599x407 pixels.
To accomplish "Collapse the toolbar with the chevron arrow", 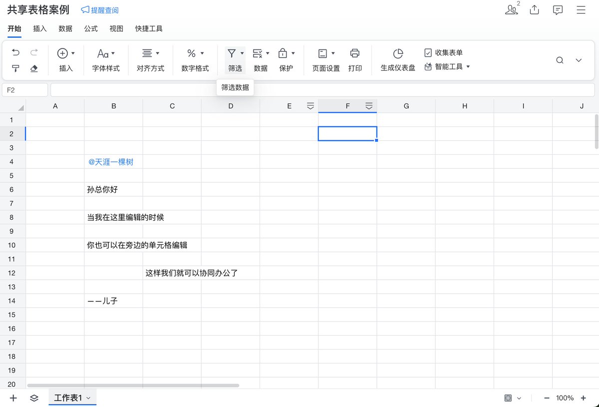I will click(579, 59).
